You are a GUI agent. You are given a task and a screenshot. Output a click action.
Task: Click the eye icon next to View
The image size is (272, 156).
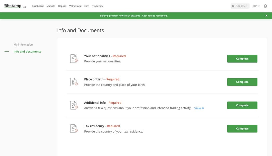click(x=203, y=108)
